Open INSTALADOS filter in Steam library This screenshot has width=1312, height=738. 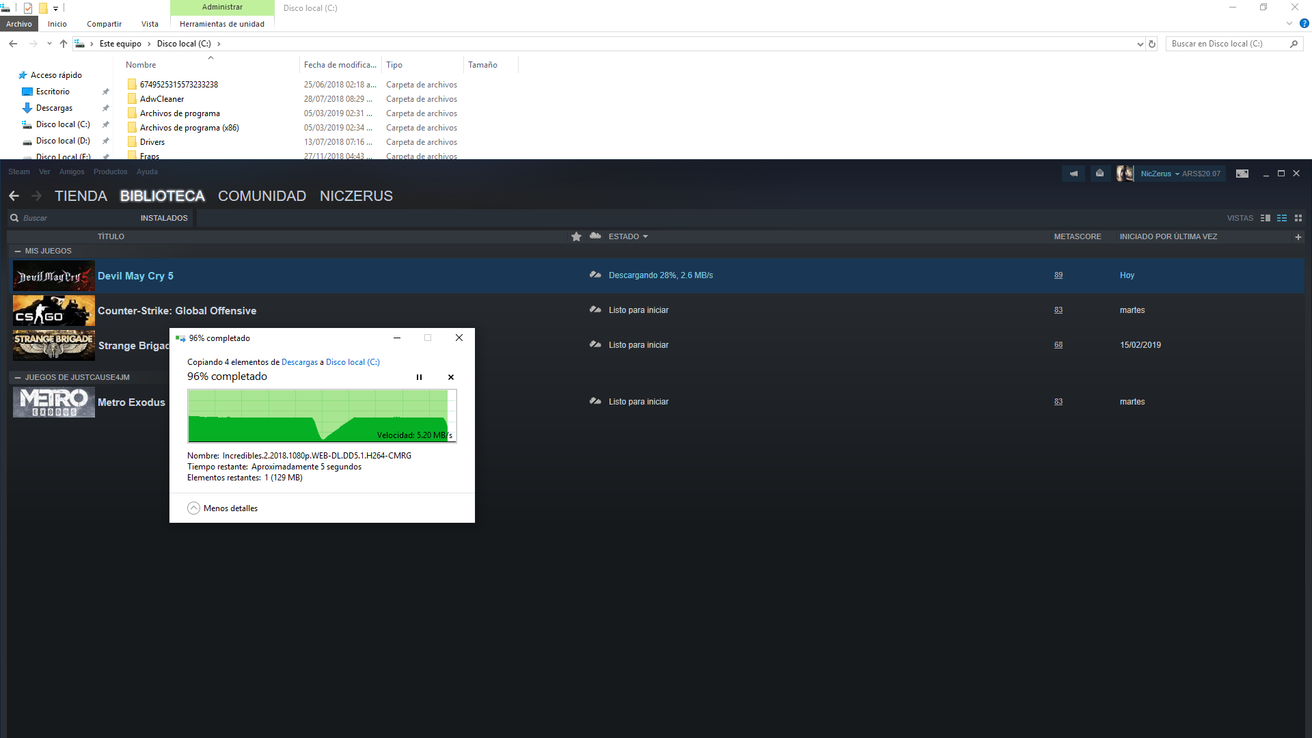pos(164,218)
